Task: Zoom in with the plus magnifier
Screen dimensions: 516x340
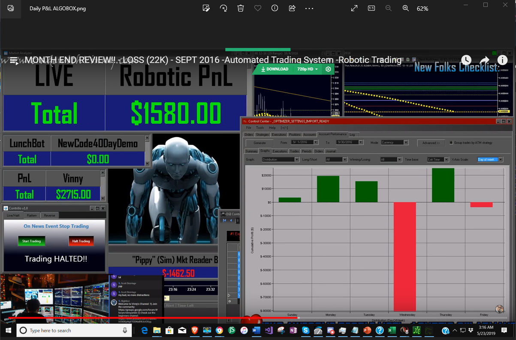Action: 406,8
